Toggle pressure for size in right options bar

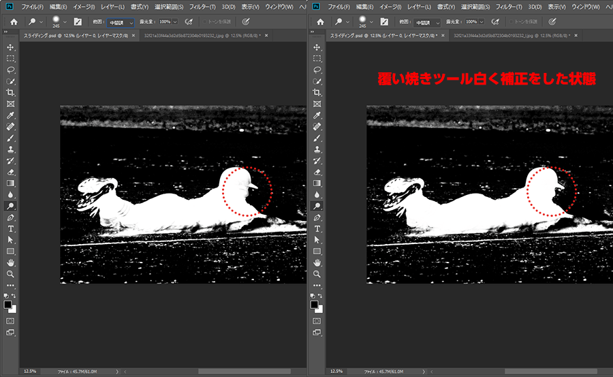click(x=552, y=22)
